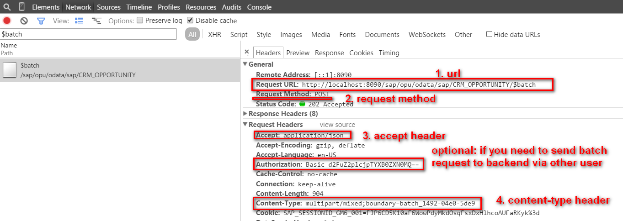Click the view source link
Screen dimensions: 623x221
[x=337, y=125]
